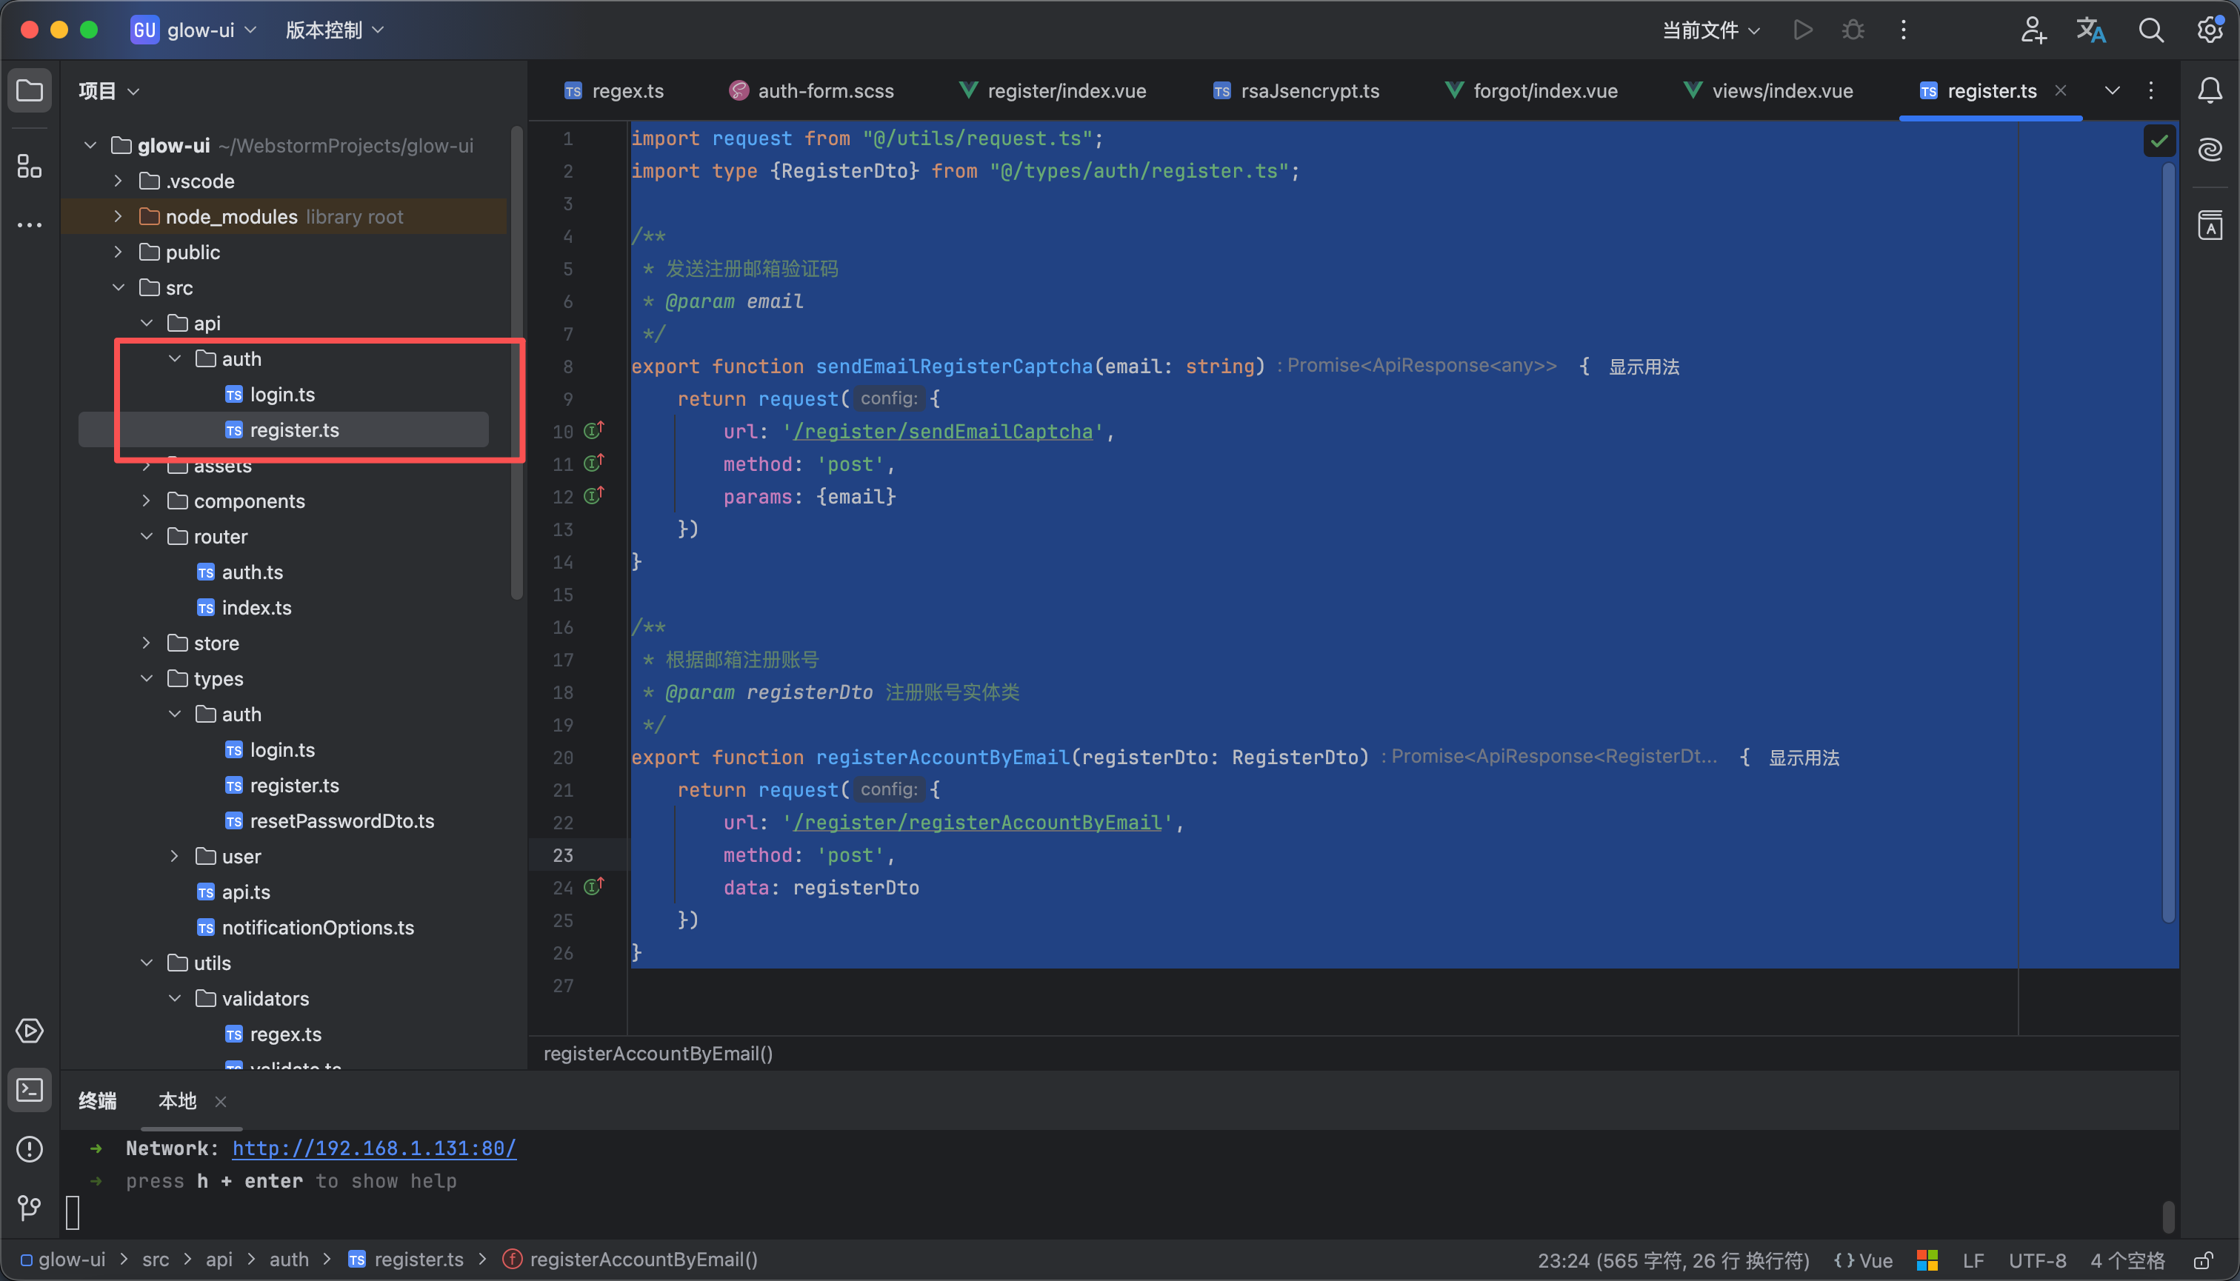Toggle the read-only lock icon in status bar
This screenshot has width=2240, height=1281.
(2203, 1260)
